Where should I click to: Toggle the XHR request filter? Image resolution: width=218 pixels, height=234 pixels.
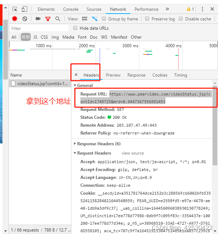pyautogui.click(x=26, y=37)
